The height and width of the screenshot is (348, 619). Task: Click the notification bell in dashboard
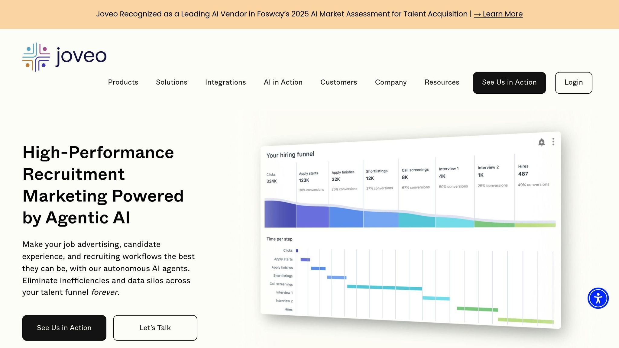point(541,142)
